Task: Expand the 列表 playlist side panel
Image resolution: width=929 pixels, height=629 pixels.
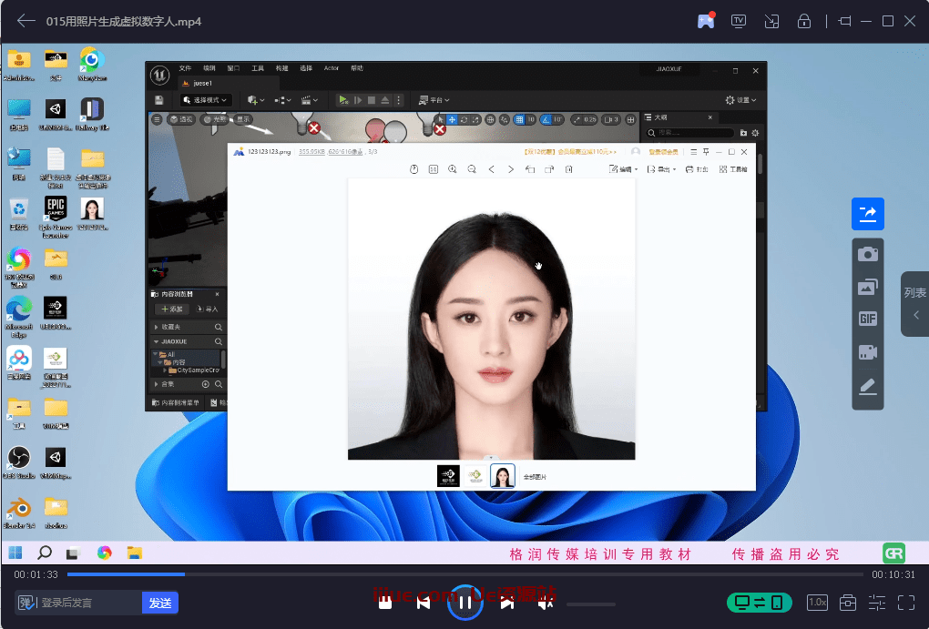Action: point(914,304)
